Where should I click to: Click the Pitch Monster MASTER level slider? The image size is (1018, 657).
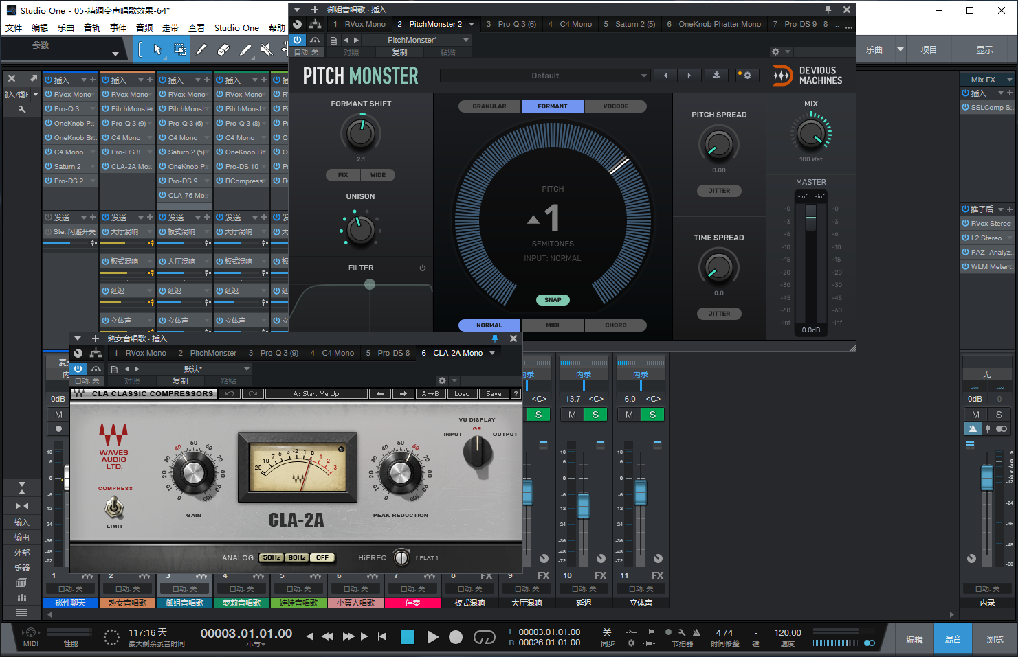point(810,218)
